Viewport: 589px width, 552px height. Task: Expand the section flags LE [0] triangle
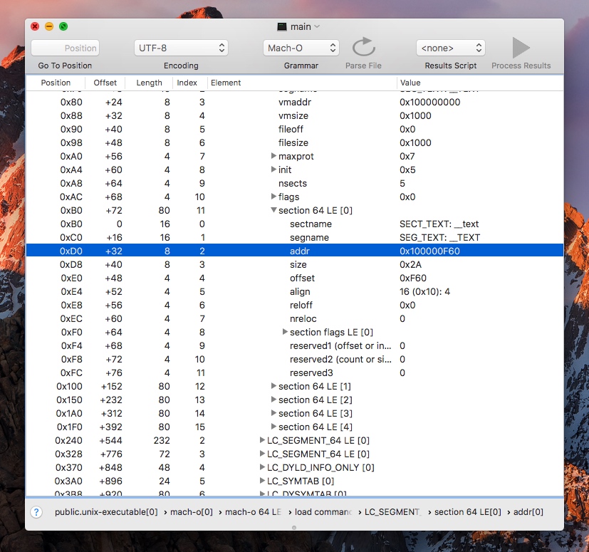[x=285, y=332]
